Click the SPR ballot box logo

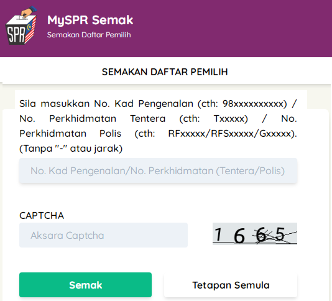[21, 25]
